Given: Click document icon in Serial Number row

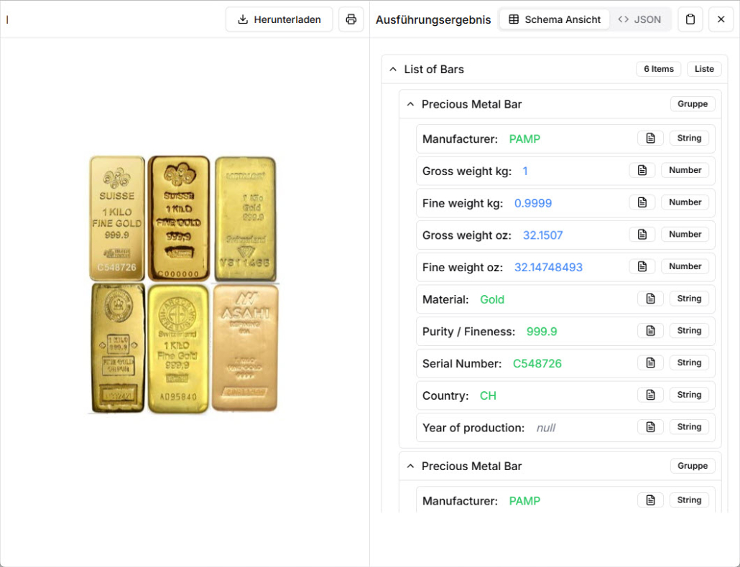Looking at the screenshot, I should 650,362.
